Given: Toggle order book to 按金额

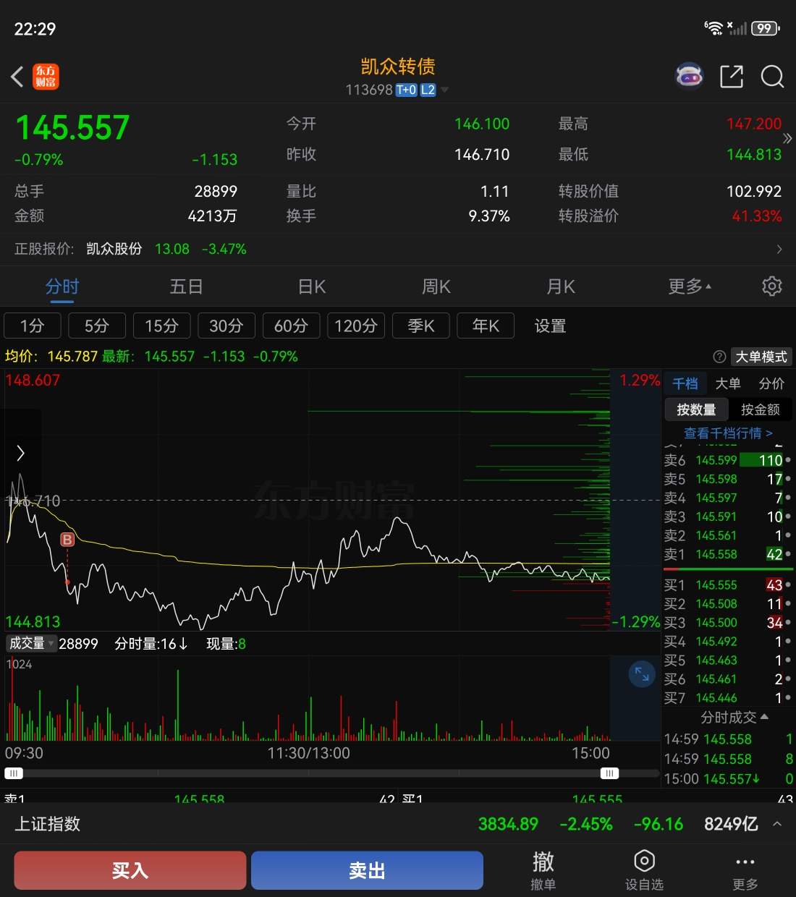Looking at the screenshot, I should pos(760,409).
